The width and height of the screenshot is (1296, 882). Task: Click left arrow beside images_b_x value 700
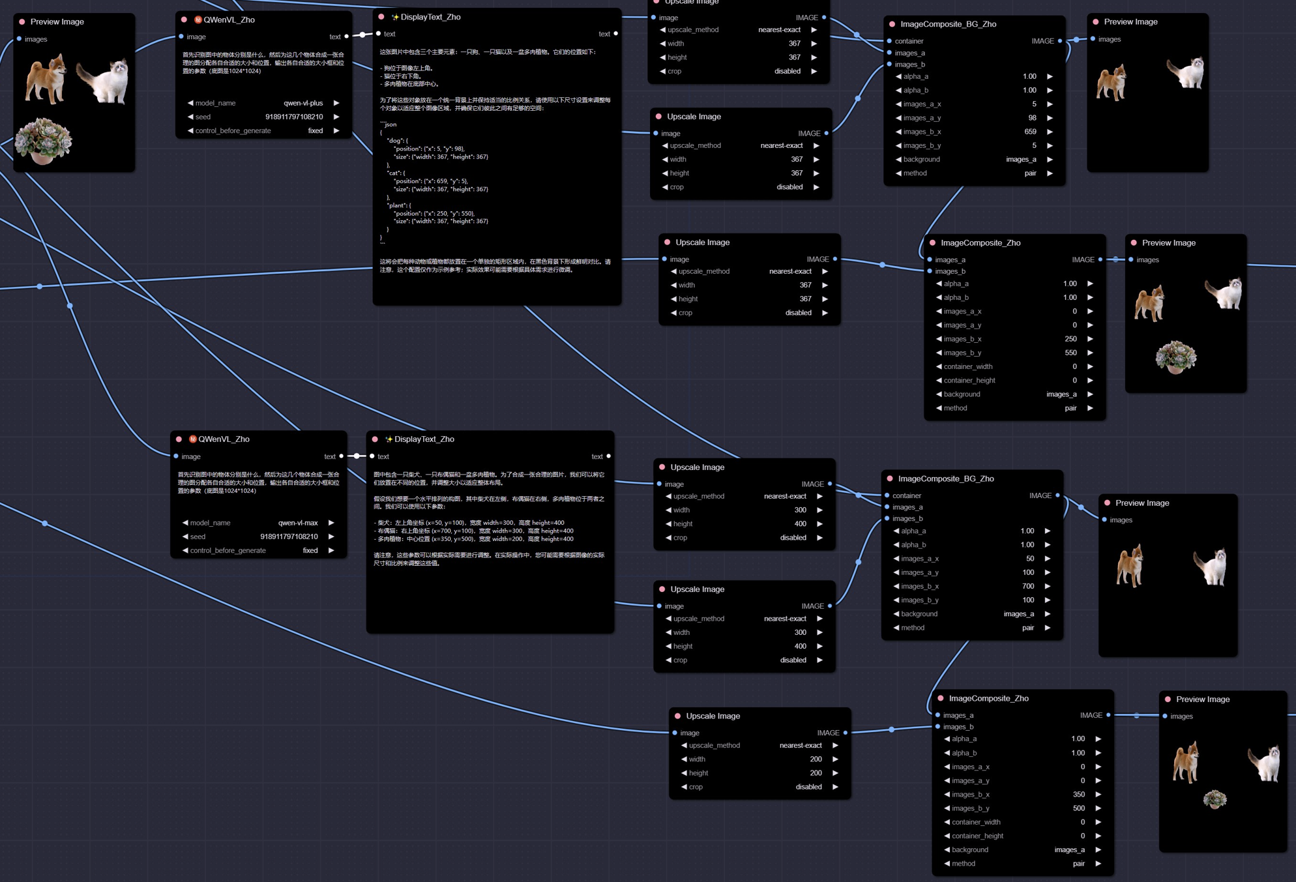[896, 586]
